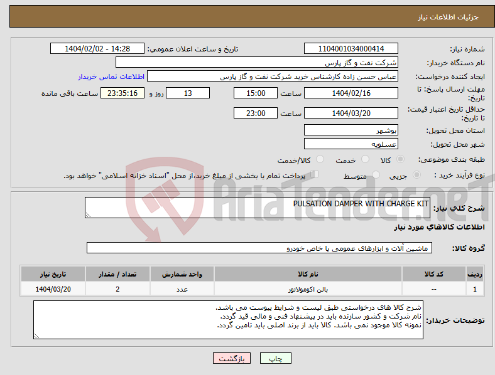Screen dimensions: 495x375
Task: Click the remaining days field 13
Action: [188, 93]
